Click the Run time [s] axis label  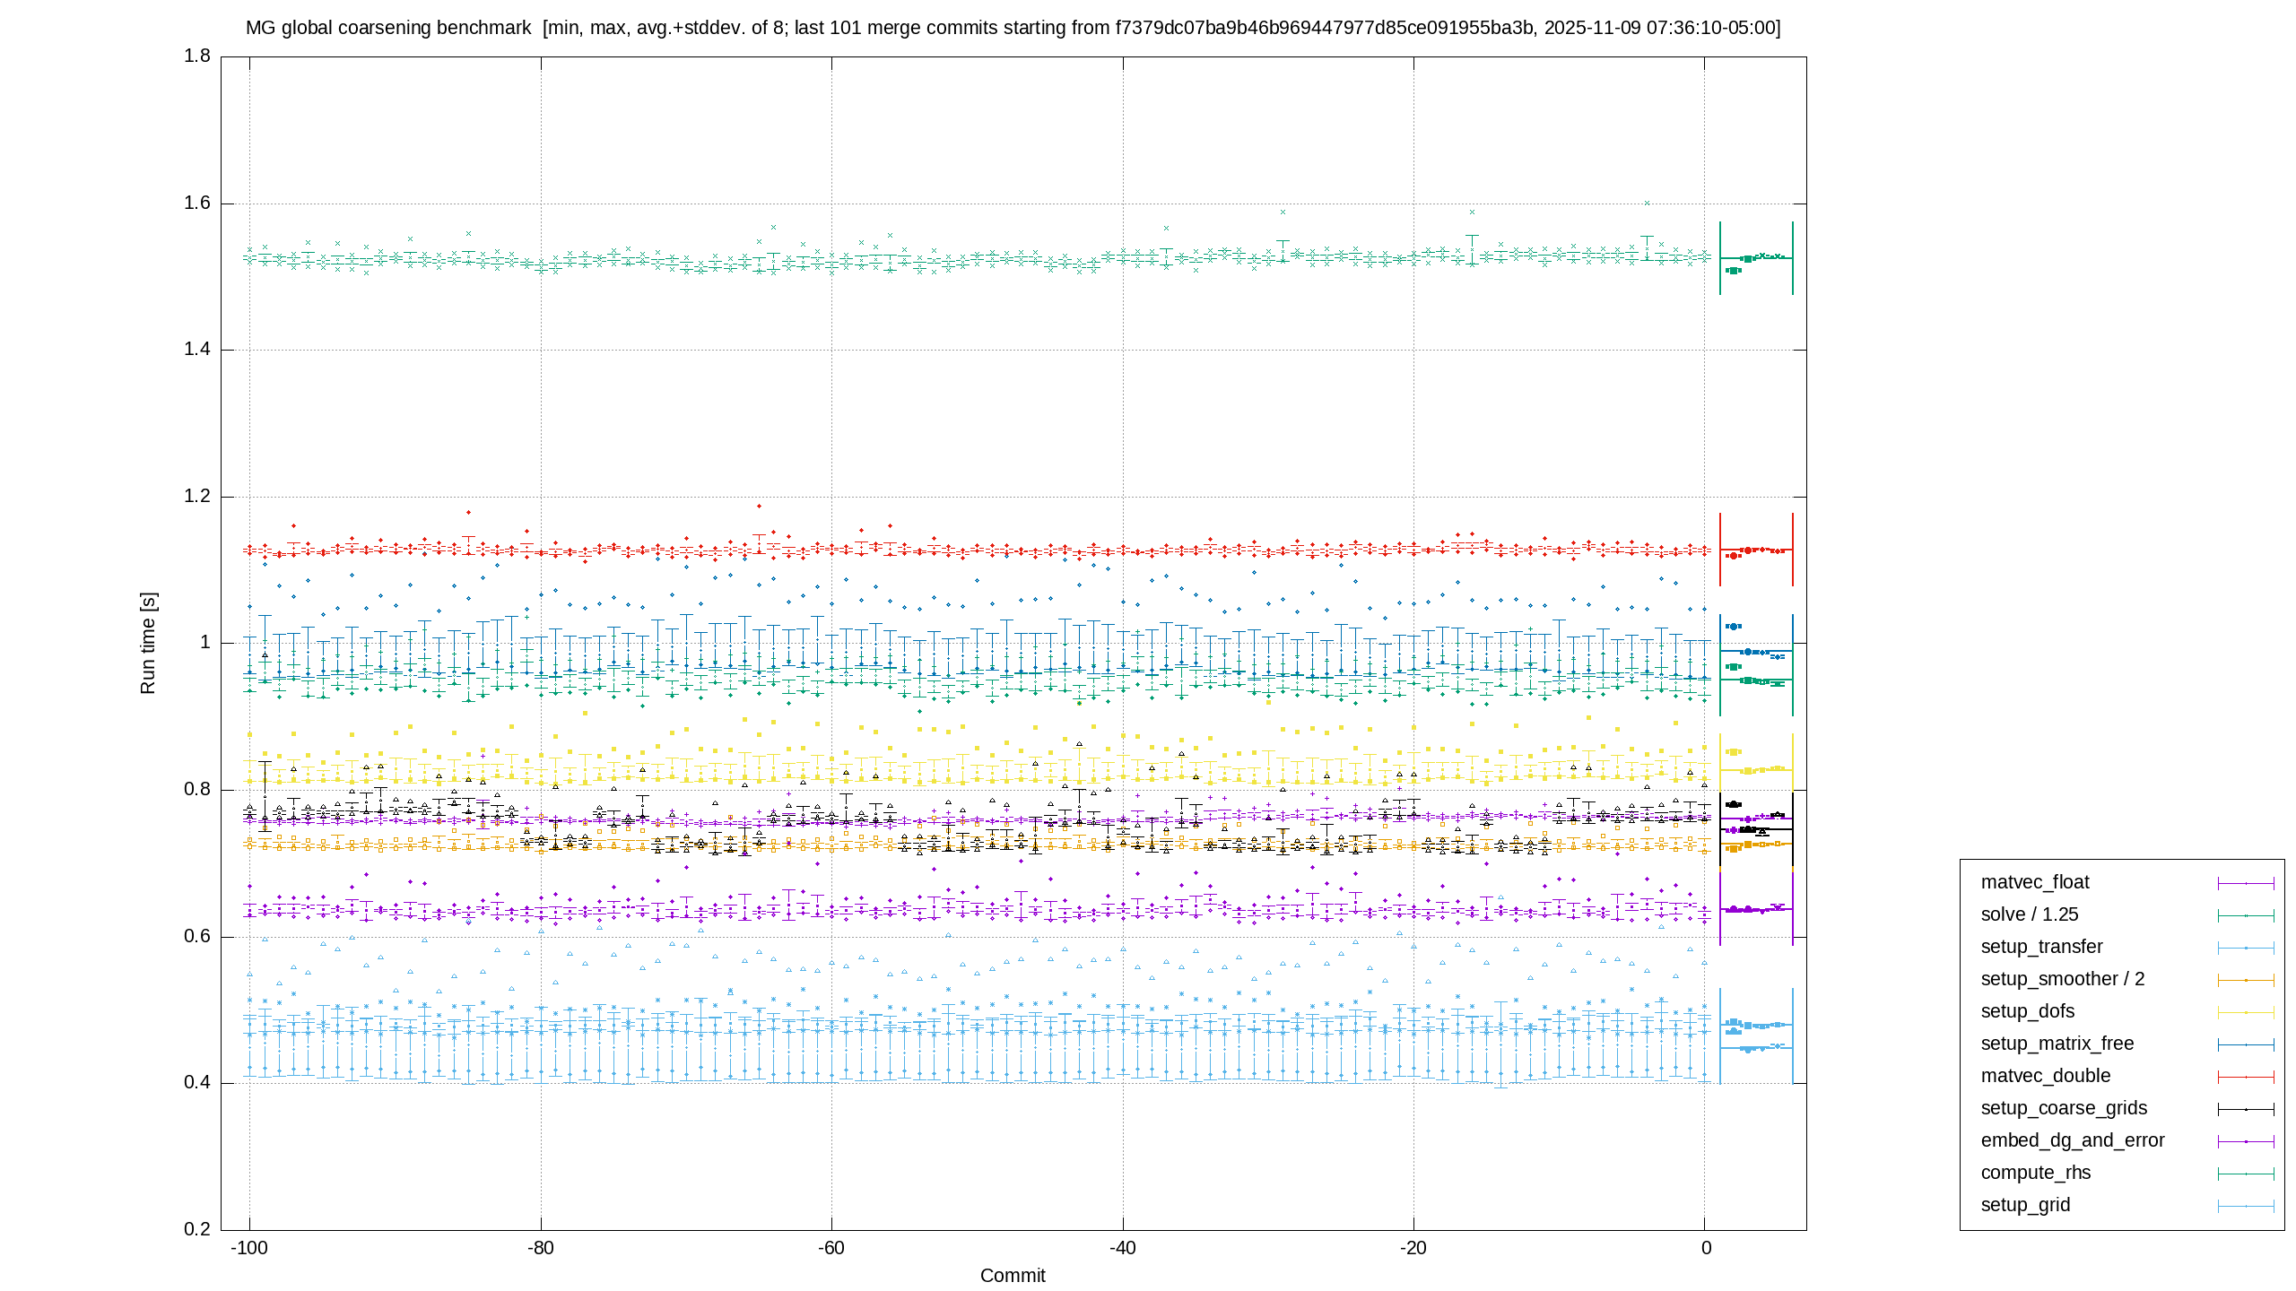[148, 643]
